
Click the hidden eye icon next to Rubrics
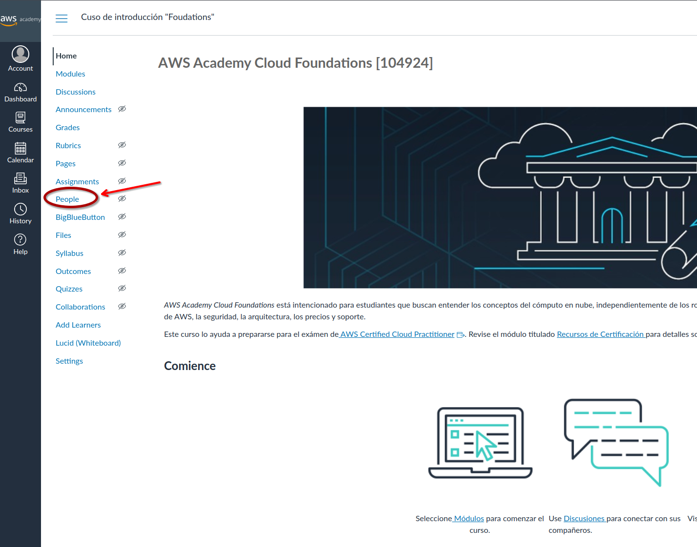point(122,145)
